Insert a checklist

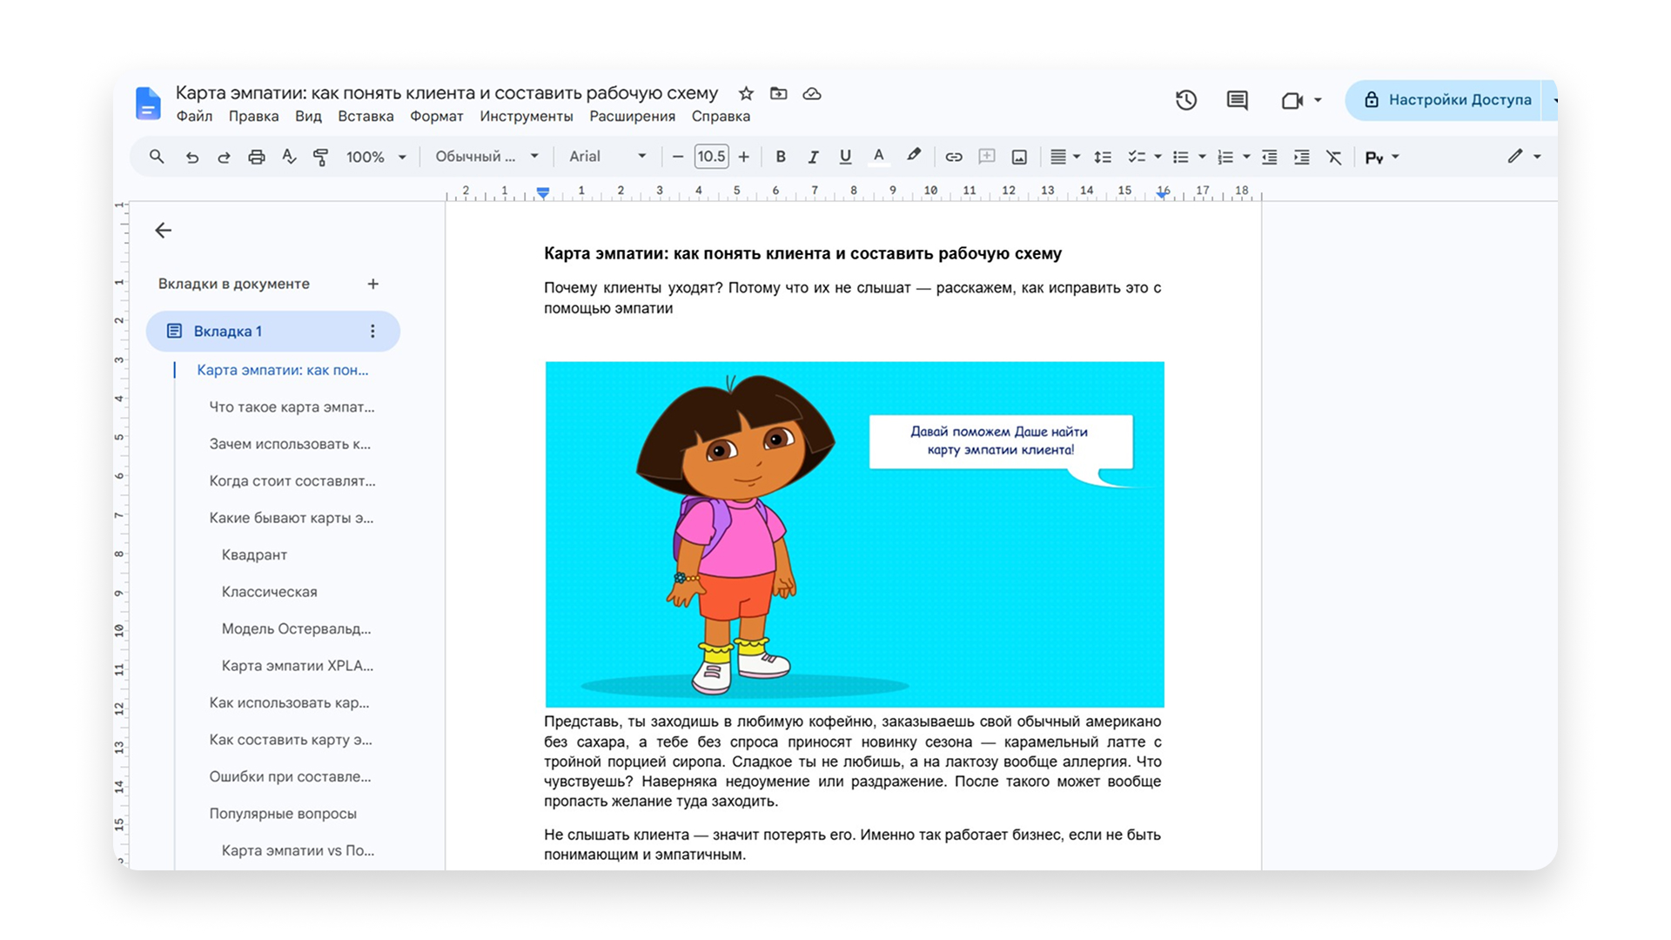[x=1136, y=157]
